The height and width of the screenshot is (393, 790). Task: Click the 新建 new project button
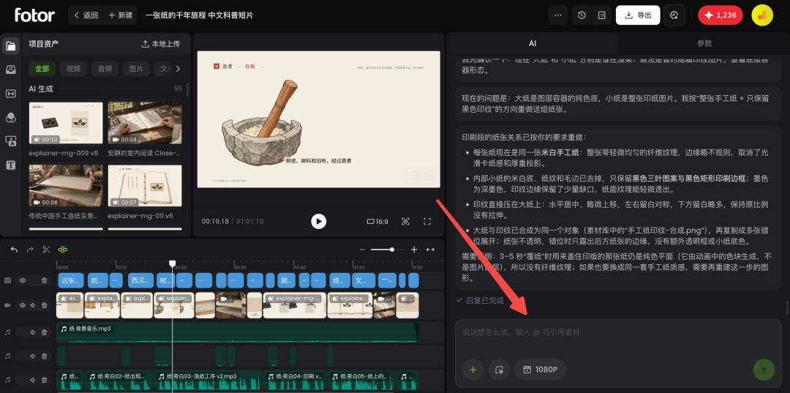click(x=120, y=15)
